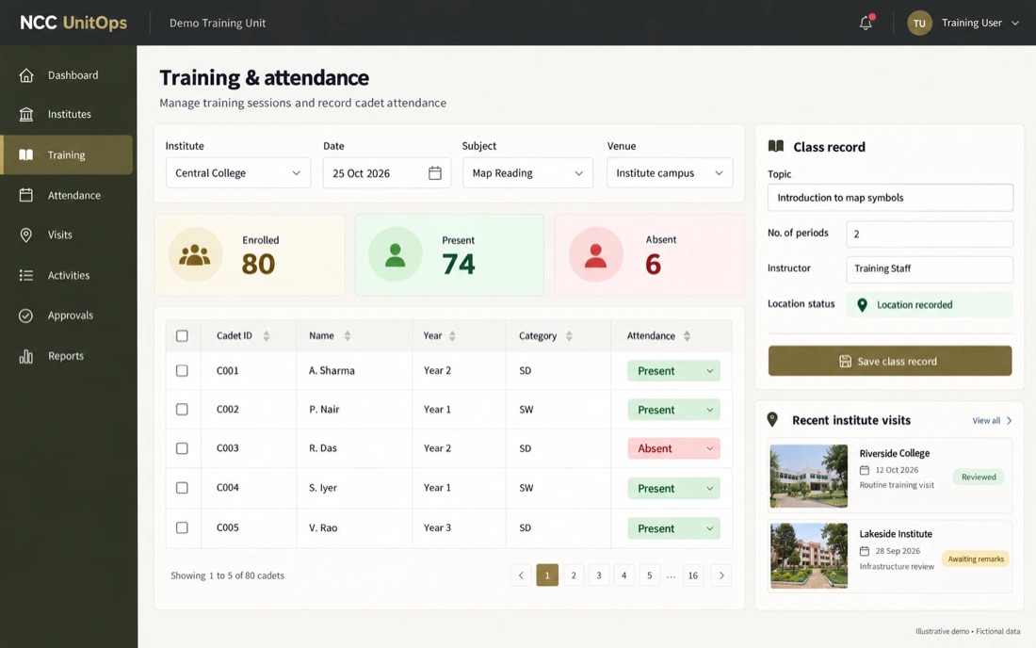Check the box for cadet C005
This screenshot has width=1036, height=648.
pyautogui.click(x=182, y=527)
